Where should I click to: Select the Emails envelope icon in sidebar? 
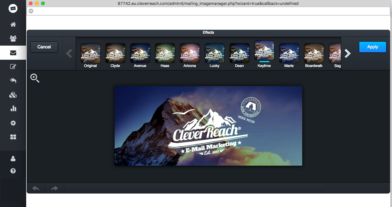(13, 53)
